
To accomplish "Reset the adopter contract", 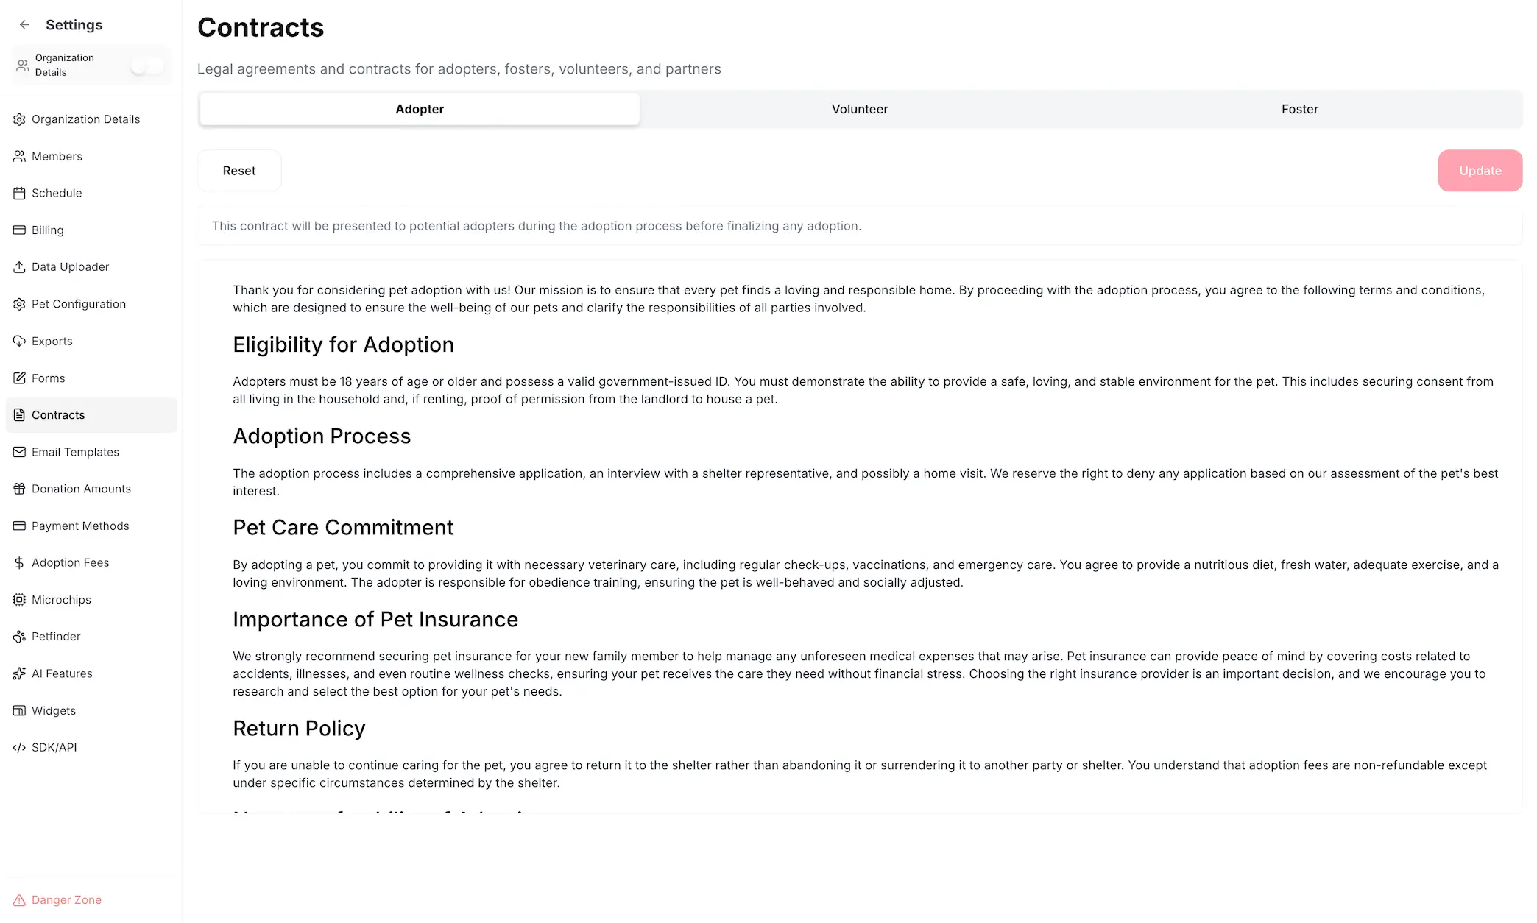I will [x=239, y=170].
